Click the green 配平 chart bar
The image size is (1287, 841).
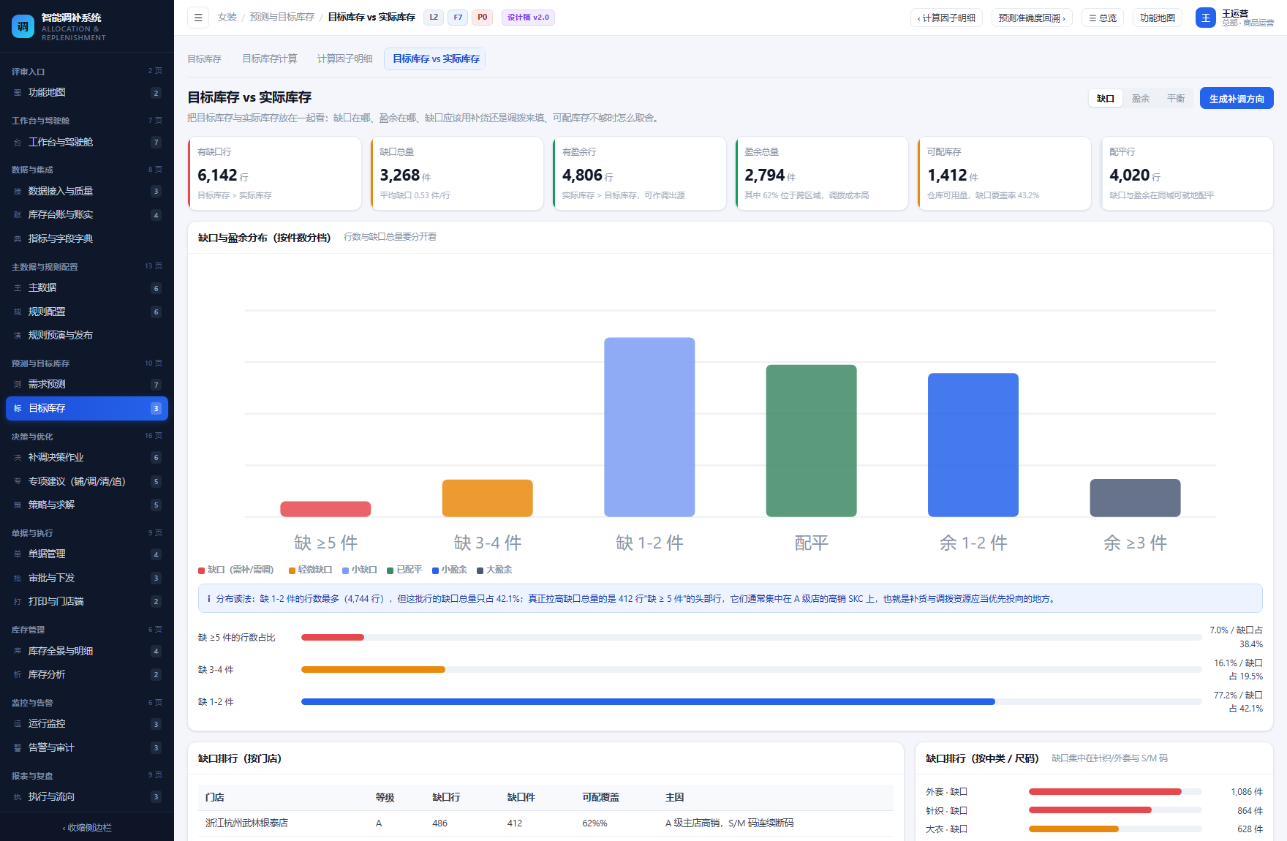(811, 440)
